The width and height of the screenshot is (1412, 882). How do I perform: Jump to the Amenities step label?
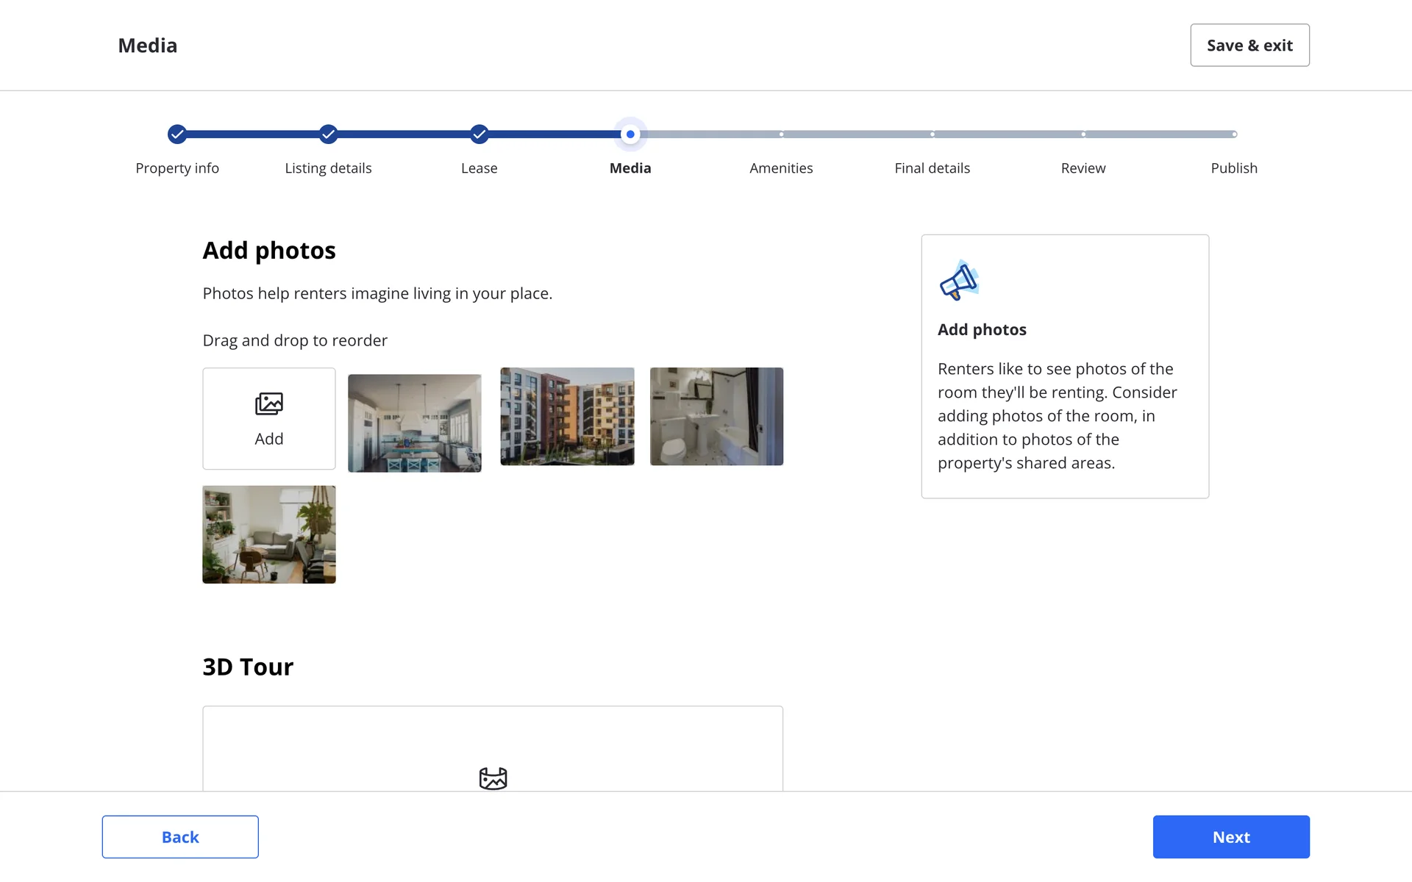coord(781,168)
